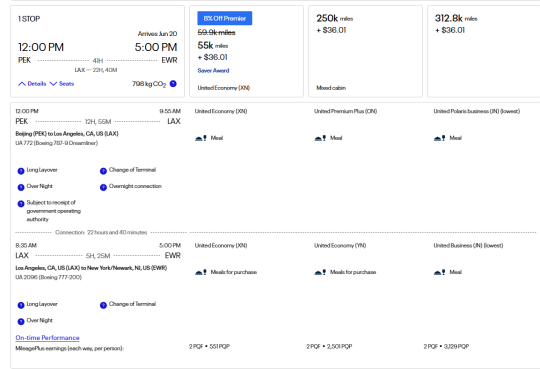Click the UA 772 Boeing 787-9 Dreamliner text
This screenshot has width=540, height=369.
pos(56,143)
